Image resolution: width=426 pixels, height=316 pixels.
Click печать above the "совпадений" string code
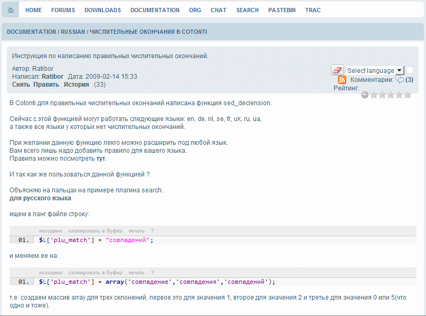(x=136, y=231)
